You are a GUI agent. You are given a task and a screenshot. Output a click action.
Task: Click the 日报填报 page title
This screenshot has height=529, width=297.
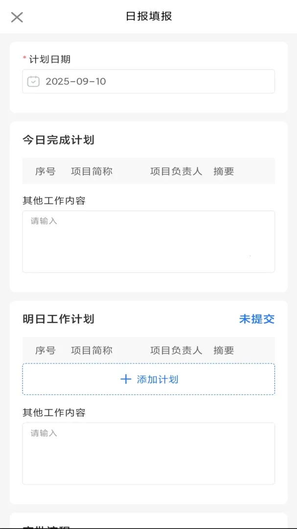[x=149, y=16]
